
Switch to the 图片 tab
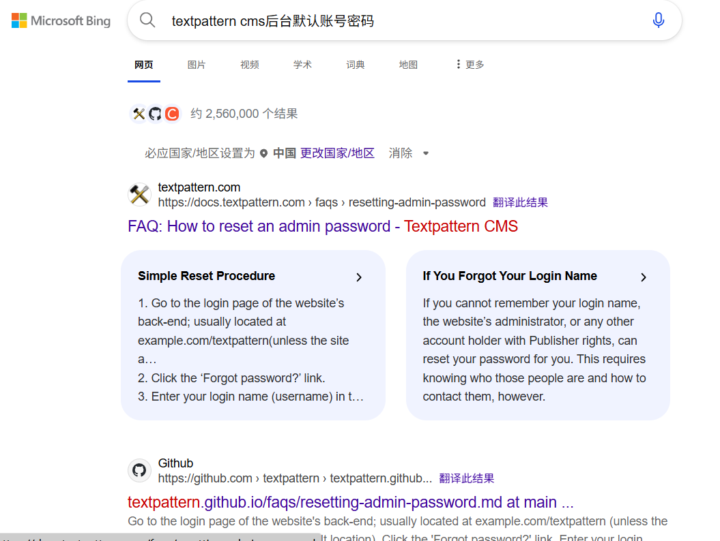[x=197, y=65]
